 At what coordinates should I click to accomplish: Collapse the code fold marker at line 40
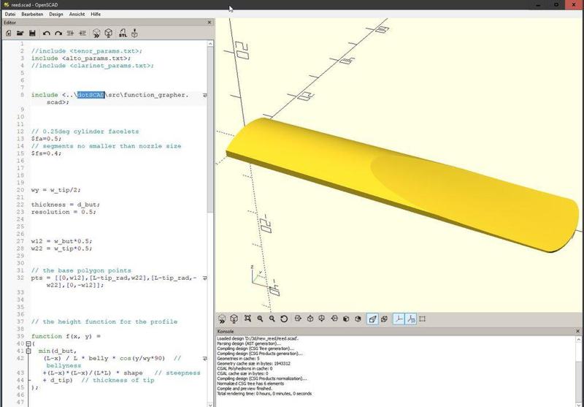point(28,343)
